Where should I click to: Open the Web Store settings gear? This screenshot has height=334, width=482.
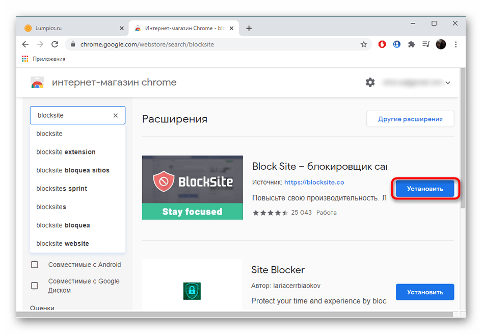(x=370, y=83)
